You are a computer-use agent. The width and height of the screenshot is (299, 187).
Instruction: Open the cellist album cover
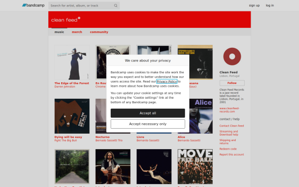113,167
